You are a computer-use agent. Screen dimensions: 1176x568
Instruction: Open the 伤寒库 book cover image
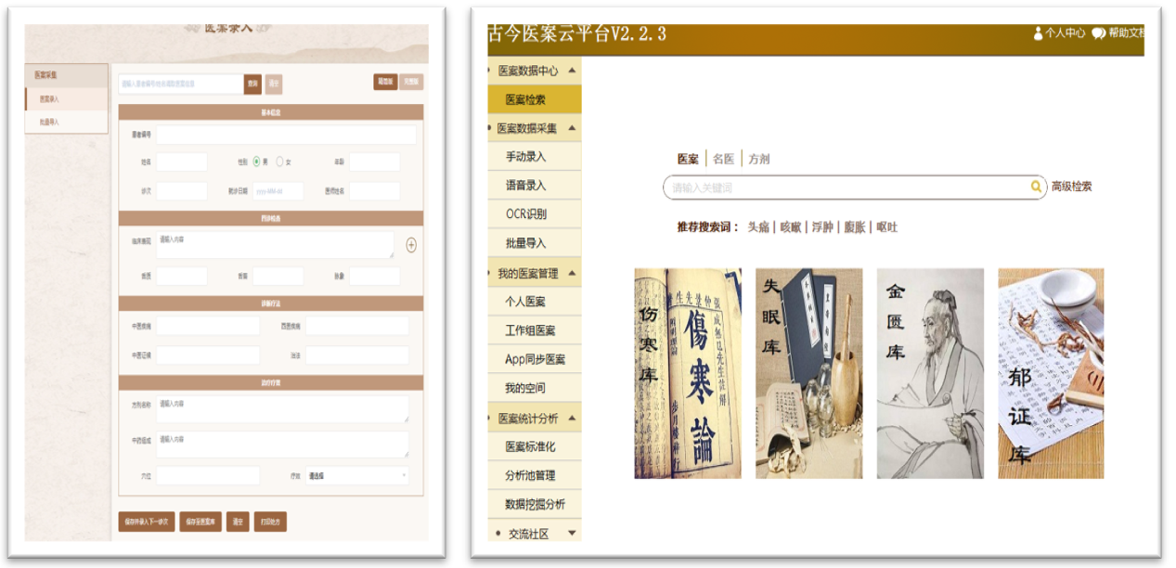click(x=688, y=373)
